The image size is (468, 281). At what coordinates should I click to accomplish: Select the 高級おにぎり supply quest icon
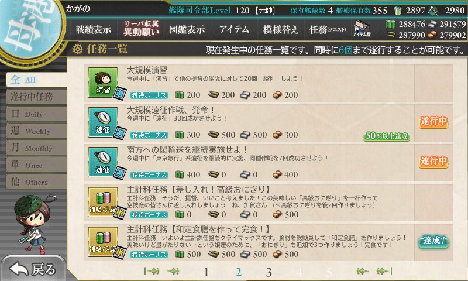(x=103, y=202)
